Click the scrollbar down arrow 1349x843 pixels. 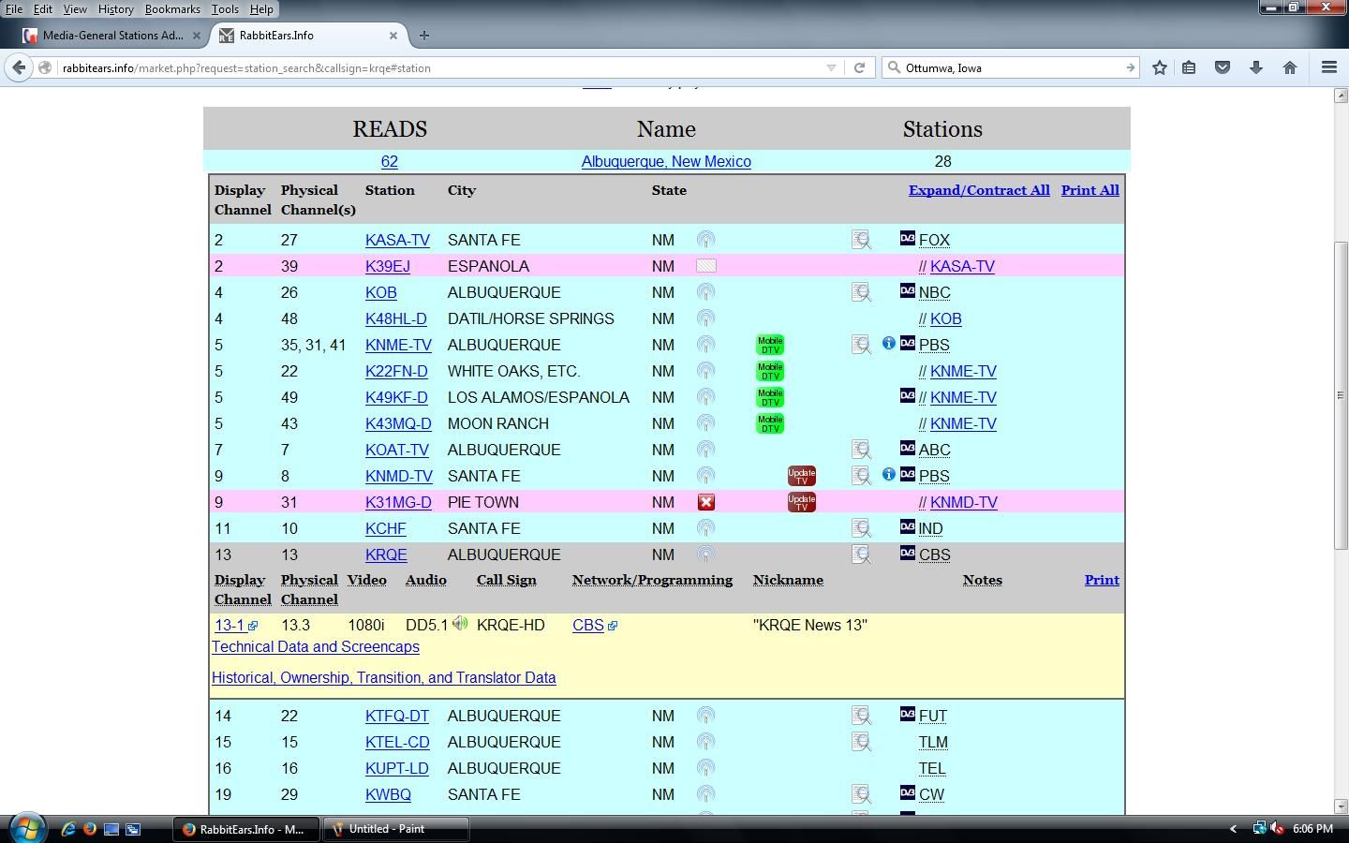[1341, 806]
